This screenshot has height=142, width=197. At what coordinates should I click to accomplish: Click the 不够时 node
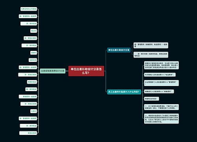(33, 111)
